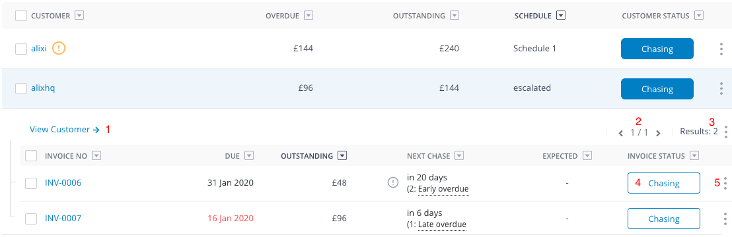This screenshot has height=237, width=732.
Task: Open three-dot menu for invoice INV-0006
Action: click(x=725, y=183)
